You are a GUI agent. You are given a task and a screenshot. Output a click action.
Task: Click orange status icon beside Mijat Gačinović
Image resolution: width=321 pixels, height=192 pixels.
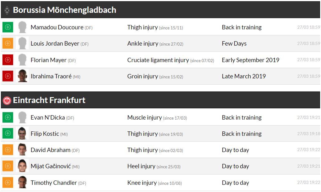8,166
